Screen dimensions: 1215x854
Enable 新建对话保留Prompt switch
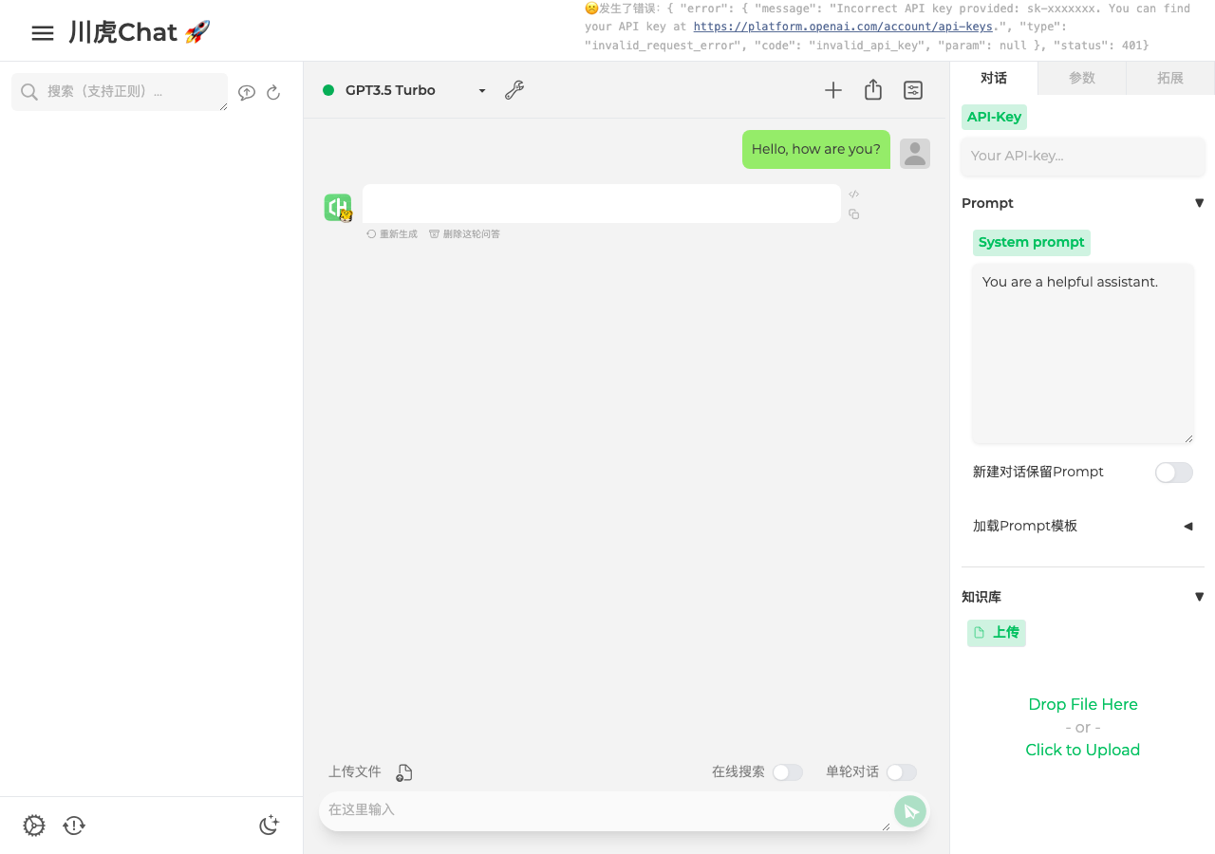[1174, 473]
